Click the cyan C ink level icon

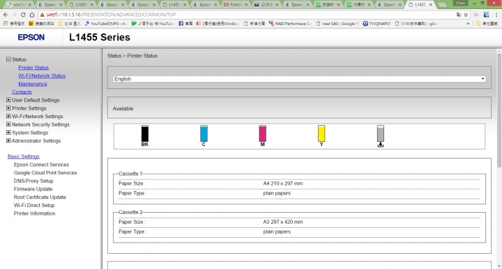204,133
